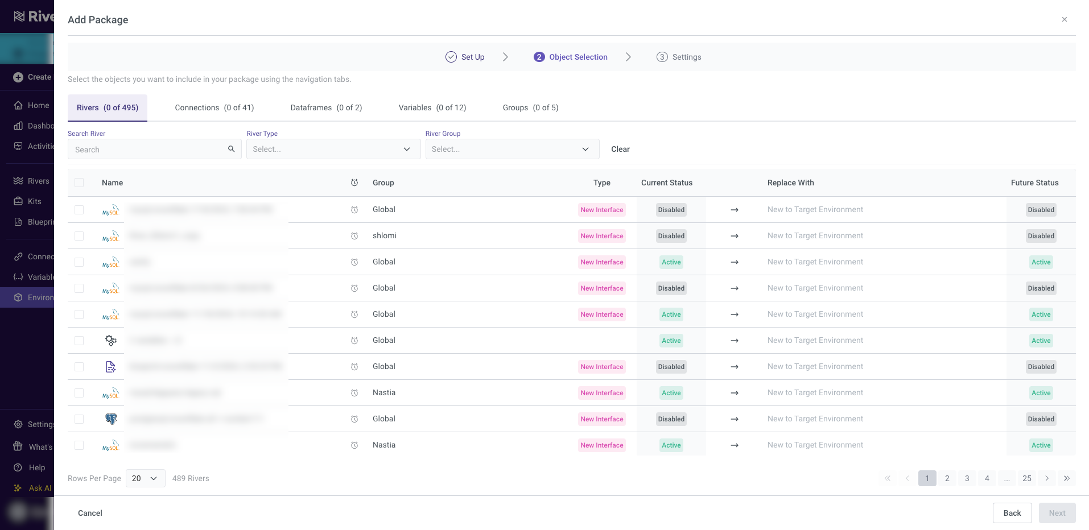Screen dimensions: 1089x530
Task: Jump to last page double arrow
Action: [1067, 478]
